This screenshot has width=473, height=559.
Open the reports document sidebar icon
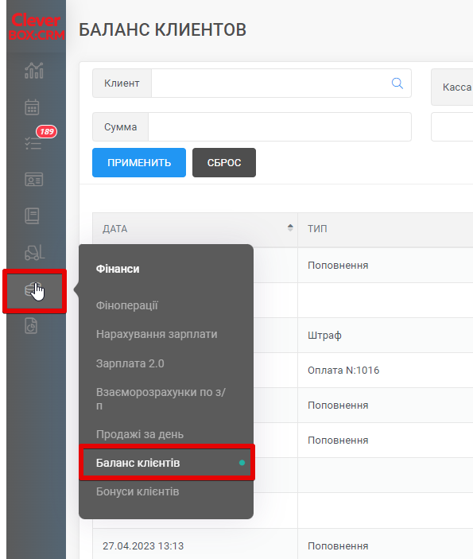click(31, 326)
